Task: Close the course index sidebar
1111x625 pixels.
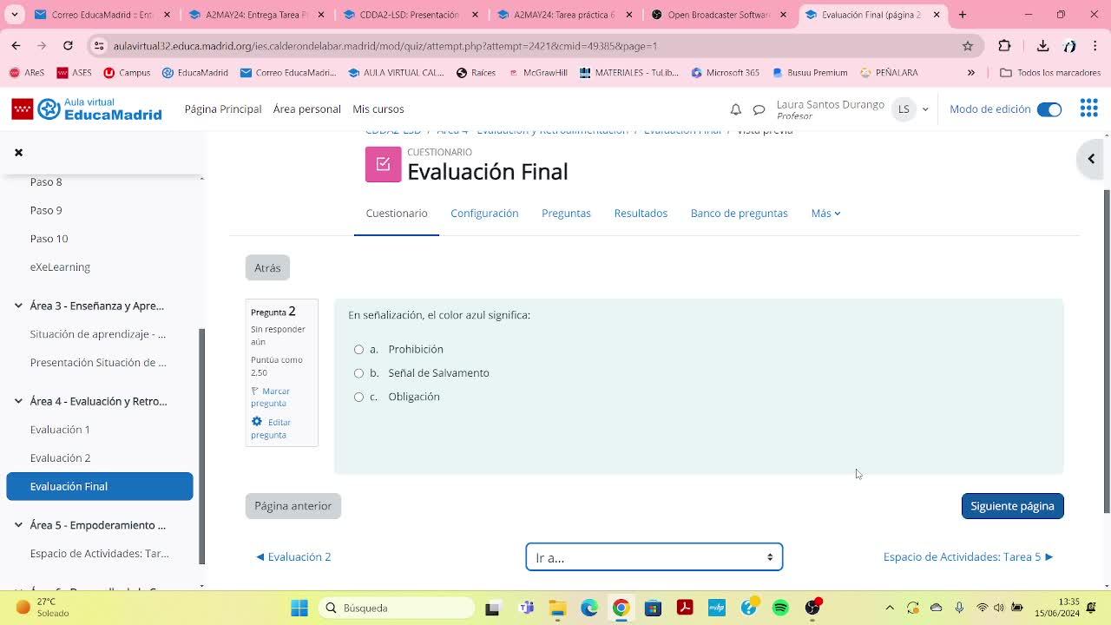Action: (18, 152)
